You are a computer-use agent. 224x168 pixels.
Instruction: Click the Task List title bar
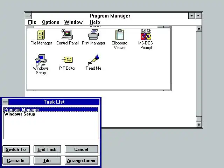click(x=54, y=102)
